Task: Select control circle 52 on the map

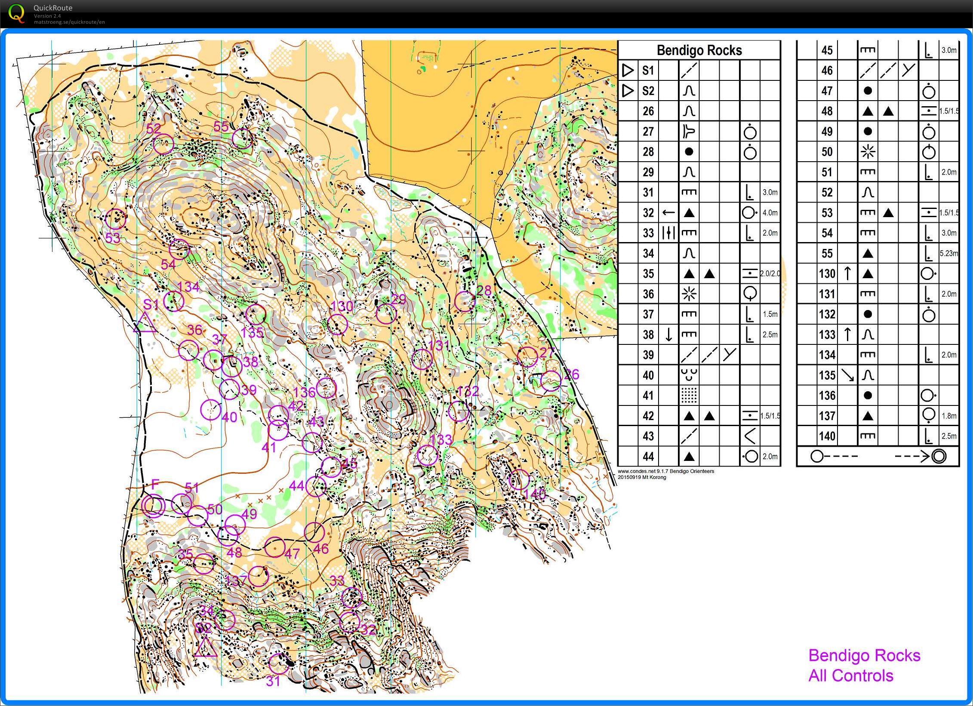Action: click(163, 144)
